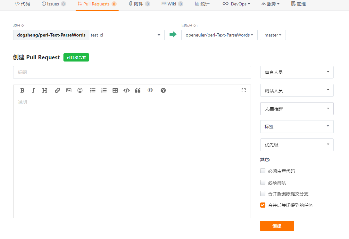Enter fullscreen editor mode
The height and width of the screenshot is (239, 349).
(x=244, y=90)
